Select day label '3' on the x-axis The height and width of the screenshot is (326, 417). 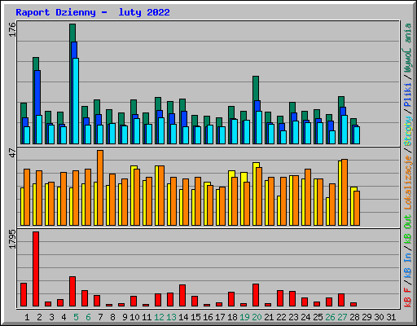(51, 317)
